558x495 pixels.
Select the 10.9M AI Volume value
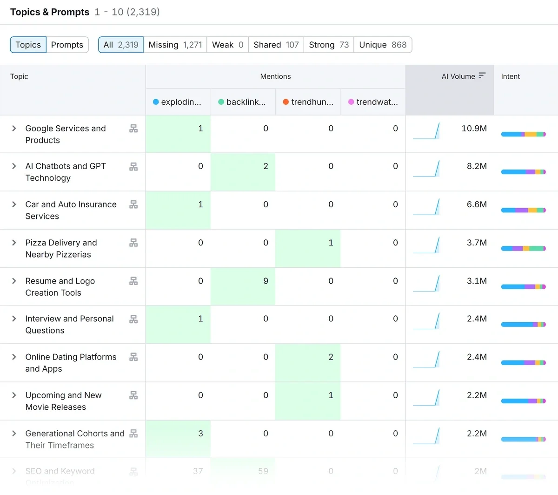click(x=474, y=129)
